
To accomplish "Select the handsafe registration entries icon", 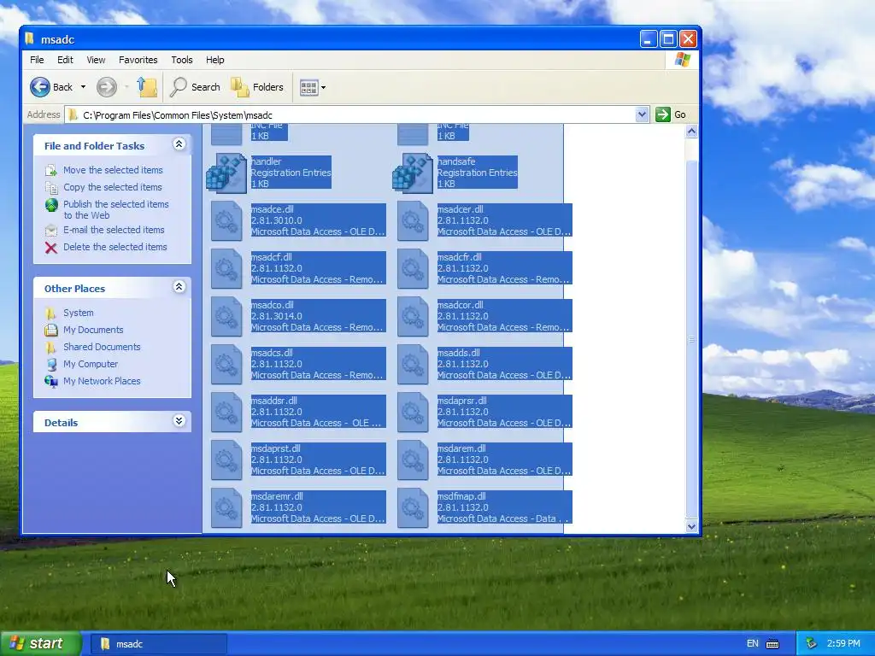I will coord(413,173).
